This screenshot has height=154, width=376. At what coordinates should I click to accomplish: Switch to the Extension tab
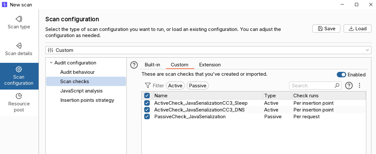tap(210, 65)
